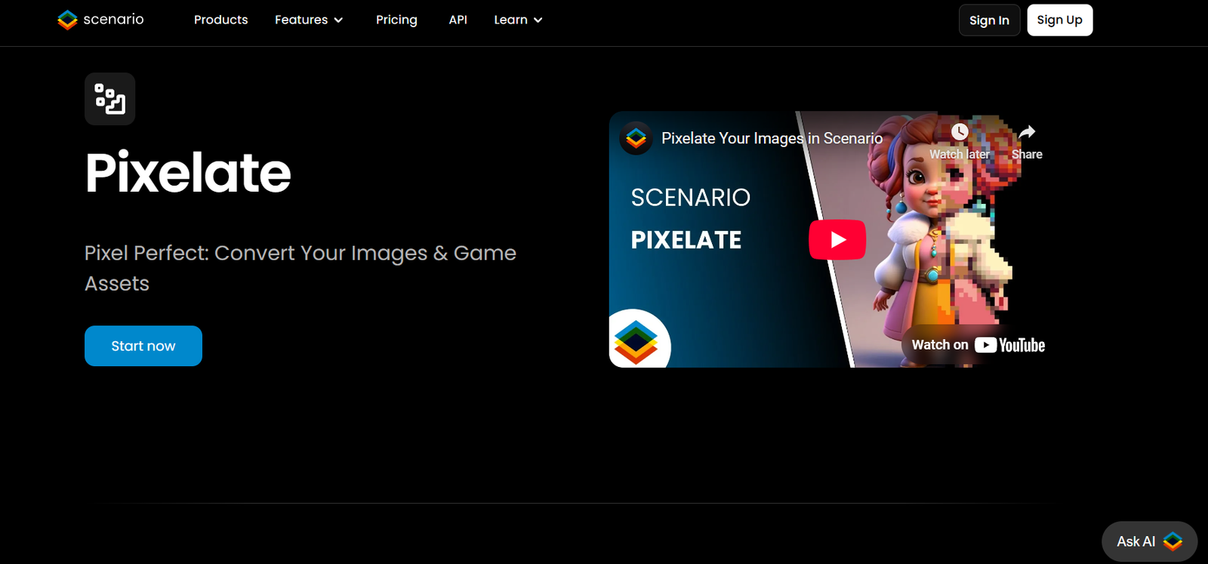This screenshot has width=1208, height=564.
Task: Click the Share arrow icon on video
Action: 1027,132
